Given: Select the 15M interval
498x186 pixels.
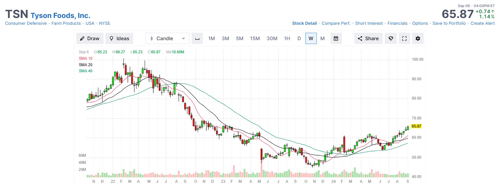Looking at the screenshot, I should click(x=255, y=39).
